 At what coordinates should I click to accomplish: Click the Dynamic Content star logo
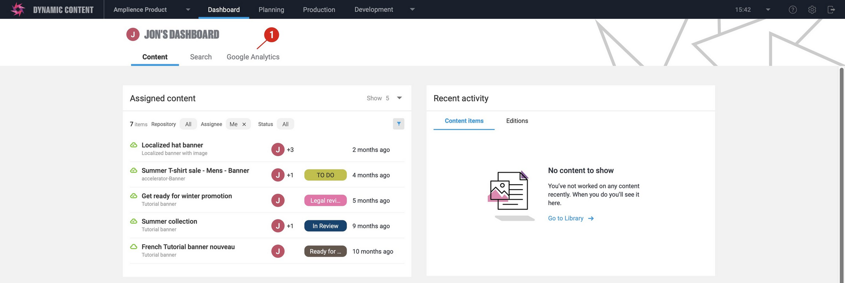(18, 9)
